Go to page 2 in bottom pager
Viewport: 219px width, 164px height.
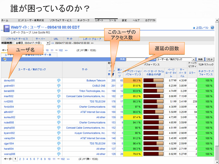coord(20,159)
